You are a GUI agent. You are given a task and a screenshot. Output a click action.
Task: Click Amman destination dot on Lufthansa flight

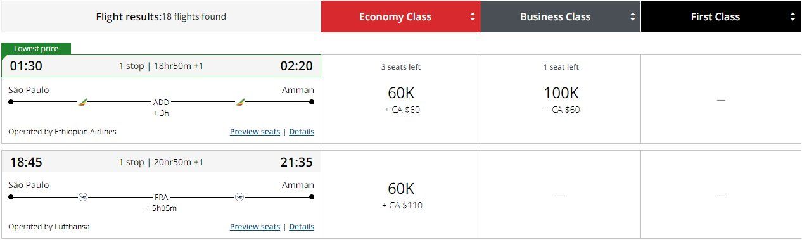[312, 197]
